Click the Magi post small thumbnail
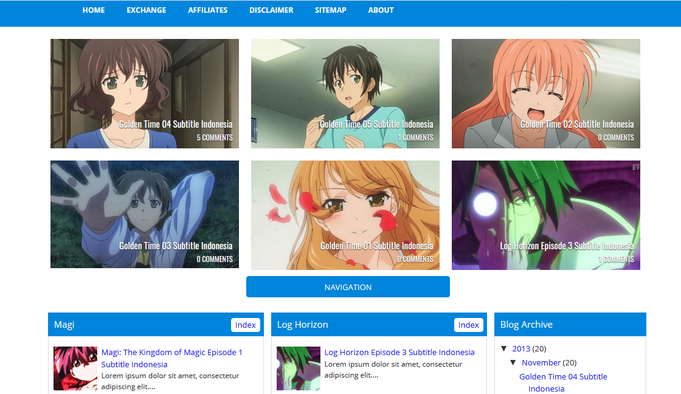 (75, 368)
